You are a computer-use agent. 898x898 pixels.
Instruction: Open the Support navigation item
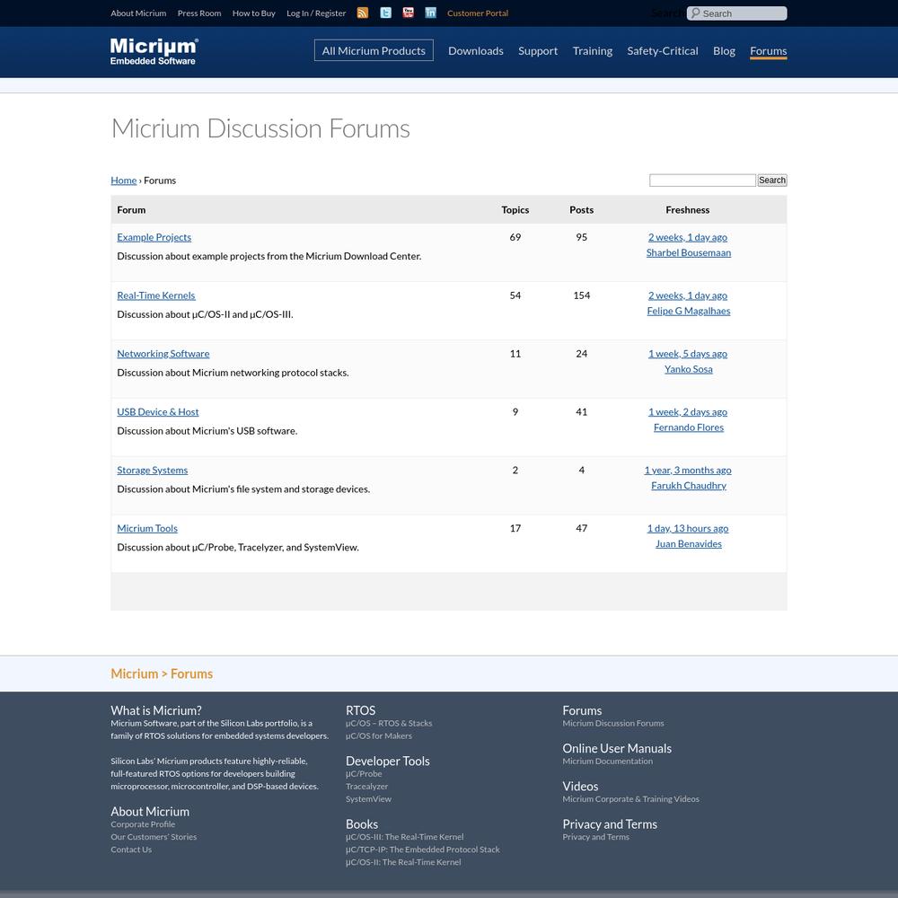pos(538,51)
